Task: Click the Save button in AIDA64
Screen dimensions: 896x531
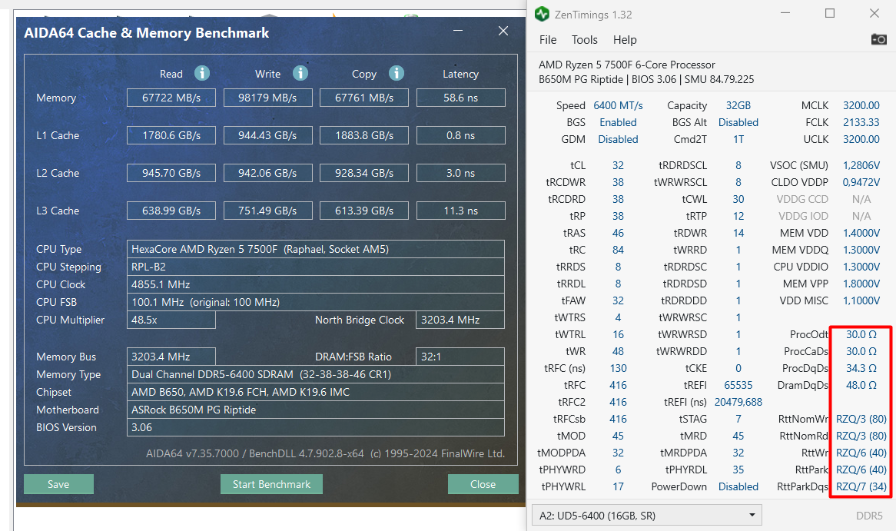Action: [x=58, y=484]
